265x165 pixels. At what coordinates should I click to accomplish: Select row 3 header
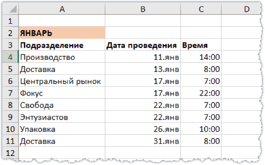click(x=10, y=45)
